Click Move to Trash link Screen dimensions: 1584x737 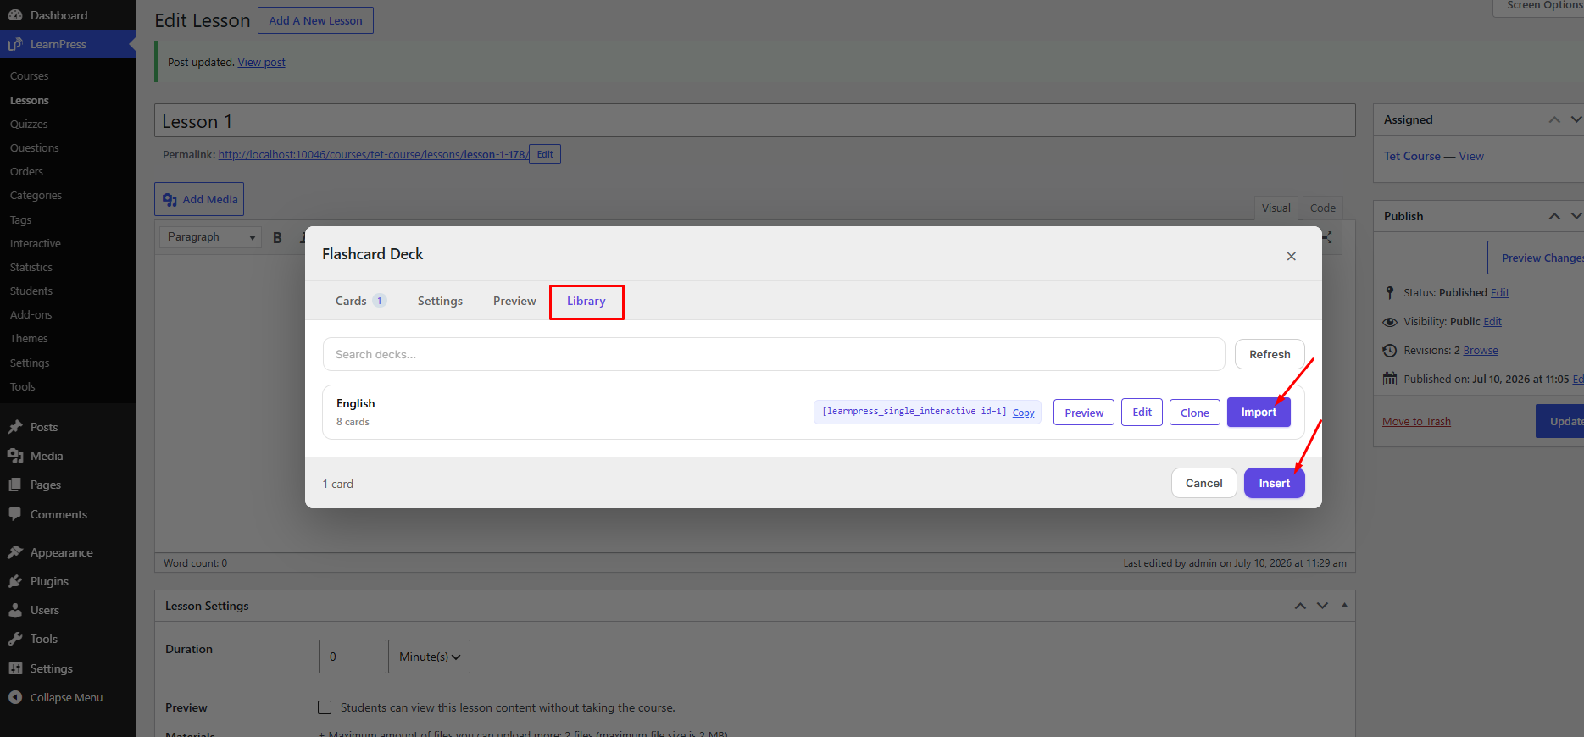[1416, 422]
